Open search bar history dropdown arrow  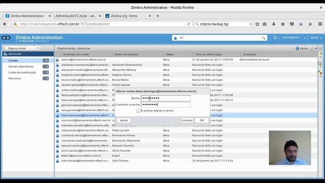[x=250, y=24]
